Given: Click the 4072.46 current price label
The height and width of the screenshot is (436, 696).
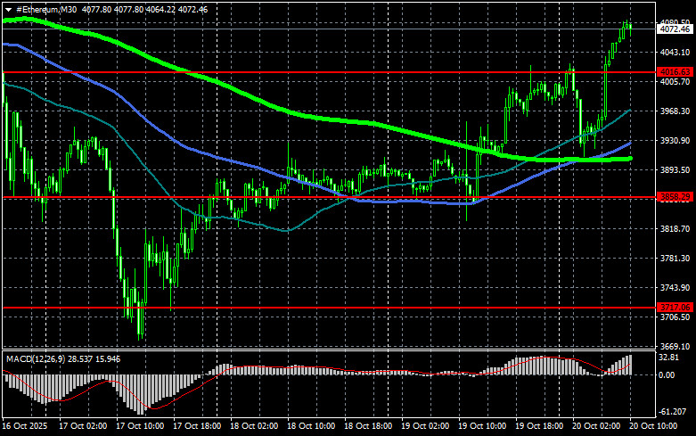Looking at the screenshot, I should [x=675, y=29].
